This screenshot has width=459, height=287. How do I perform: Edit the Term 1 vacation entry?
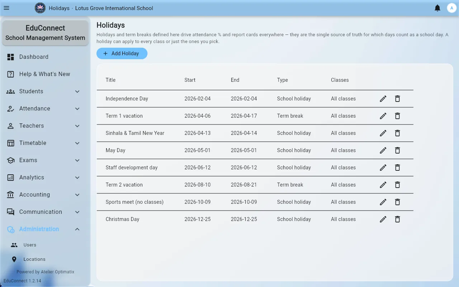pos(383,116)
